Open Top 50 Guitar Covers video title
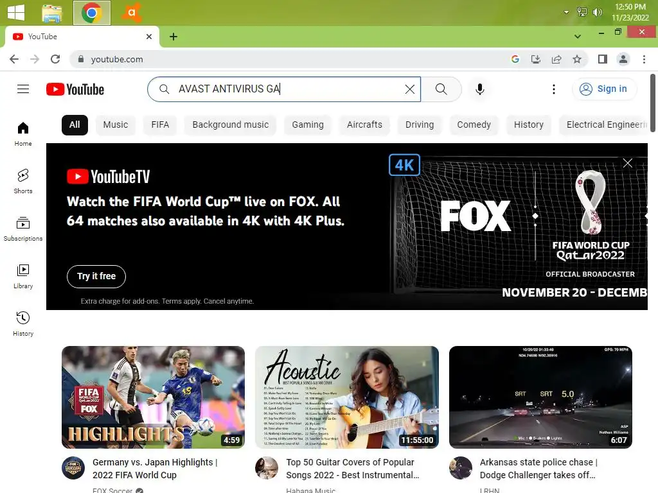 [353, 468]
